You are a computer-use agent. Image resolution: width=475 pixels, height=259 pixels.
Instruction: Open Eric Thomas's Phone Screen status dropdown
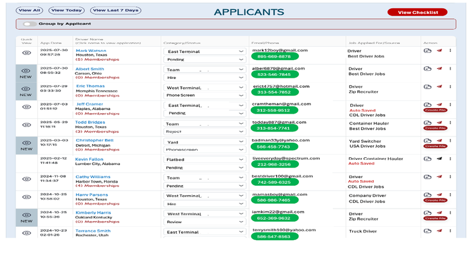click(205, 95)
